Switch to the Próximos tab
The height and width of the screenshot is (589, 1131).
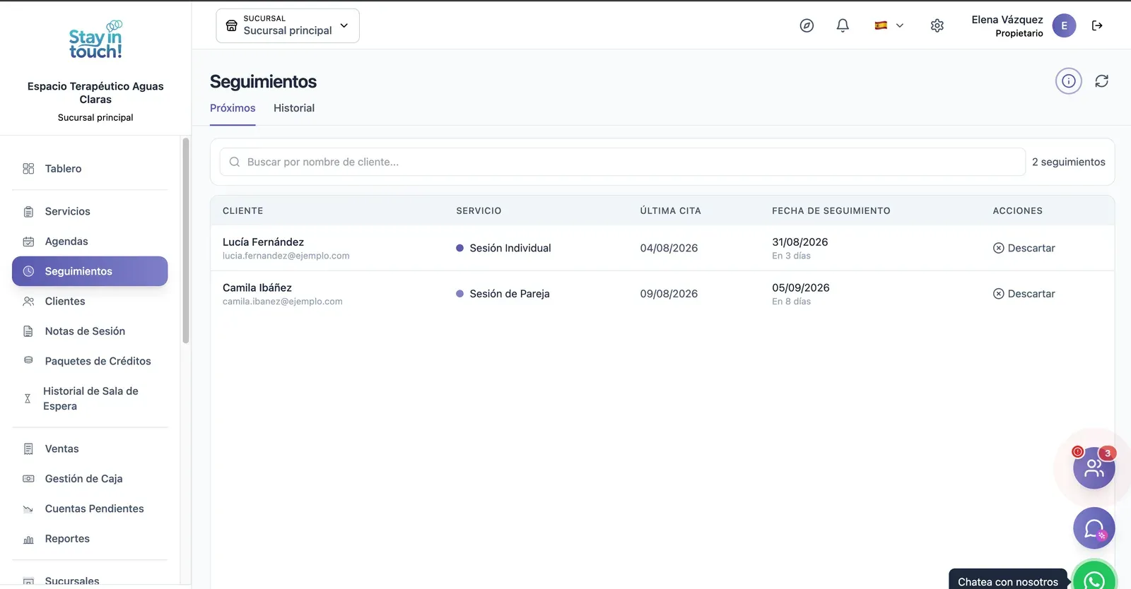pos(233,108)
